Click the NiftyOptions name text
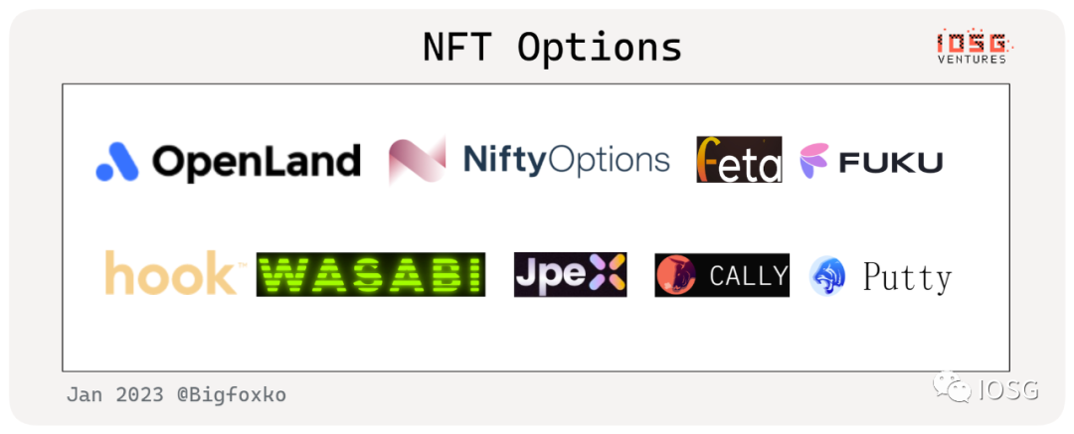This screenshot has height=434, width=1074. (x=567, y=160)
